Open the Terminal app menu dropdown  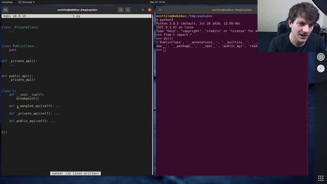(27, 2)
